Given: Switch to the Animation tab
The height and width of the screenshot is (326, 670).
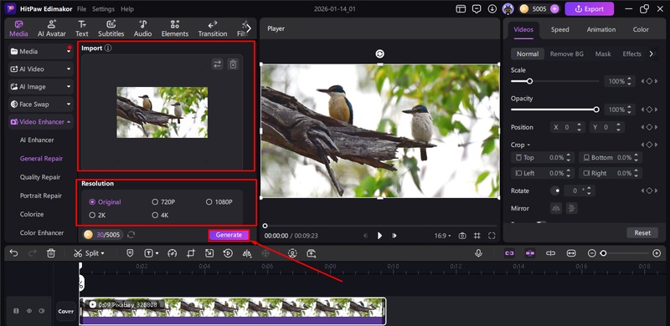Looking at the screenshot, I should (601, 29).
